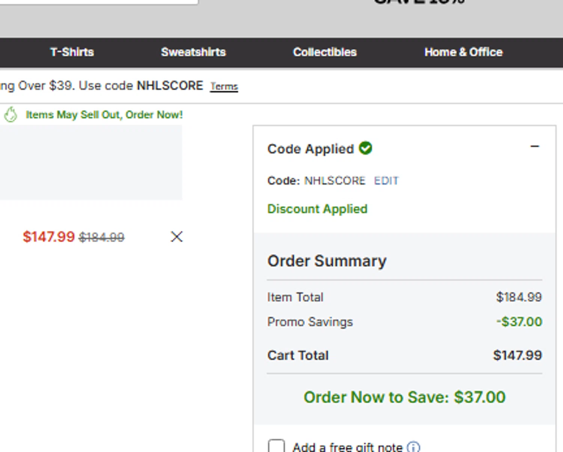Image resolution: width=563 pixels, height=452 pixels.
Task: Collapse the Code Applied section with minus icon
Action: click(534, 146)
